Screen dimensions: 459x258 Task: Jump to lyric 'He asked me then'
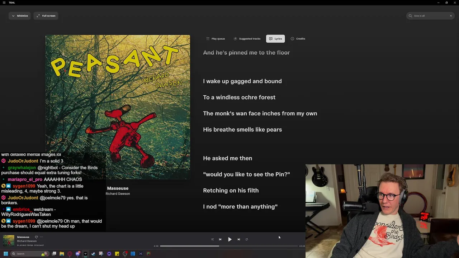pos(227,158)
